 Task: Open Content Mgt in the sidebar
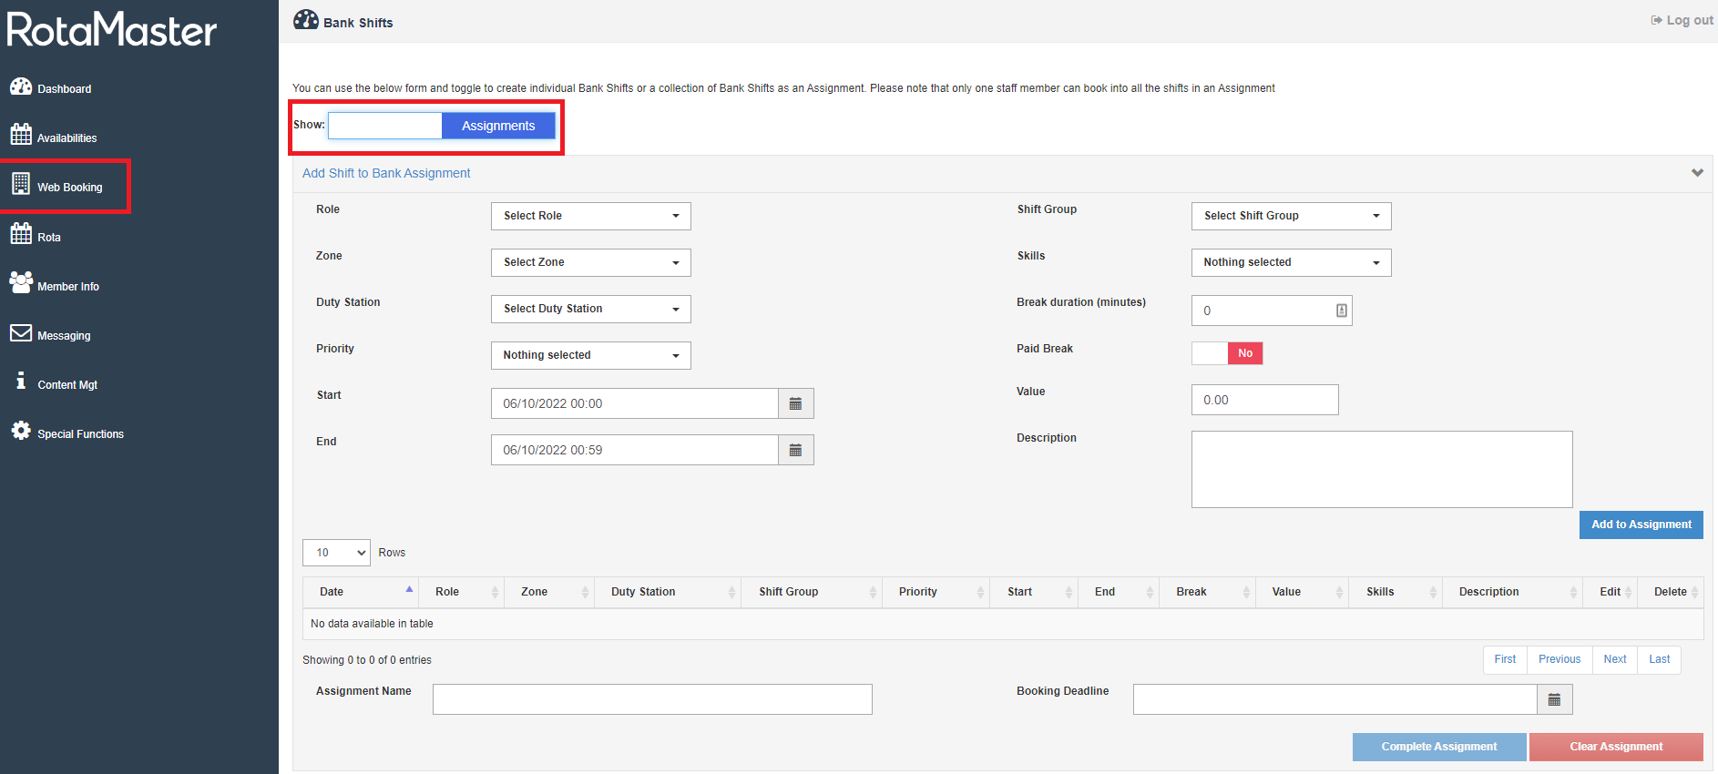(66, 384)
